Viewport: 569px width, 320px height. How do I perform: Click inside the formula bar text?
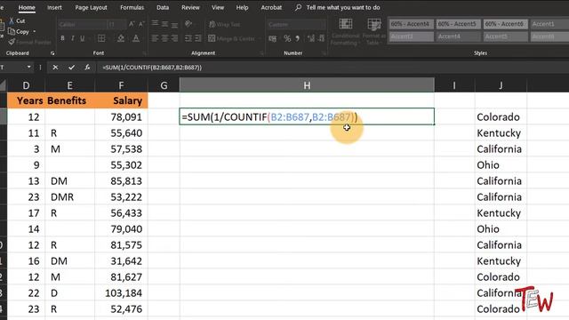(152, 68)
